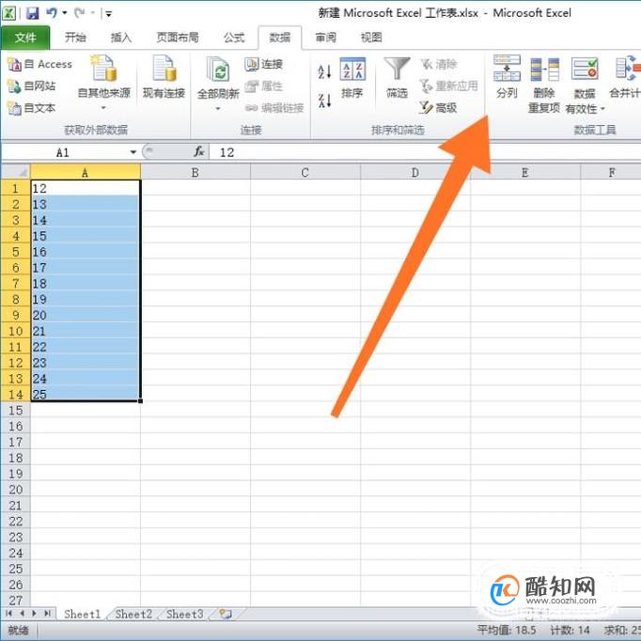
Task: Switch to the 视图 View tab
Action: (x=371, y=38)
